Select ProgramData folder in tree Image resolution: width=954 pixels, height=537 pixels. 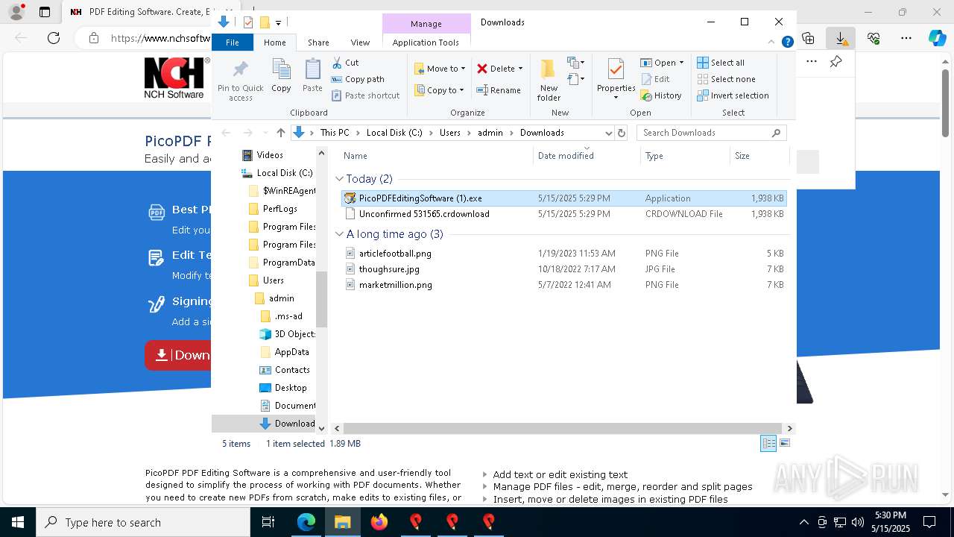point(281,263)
